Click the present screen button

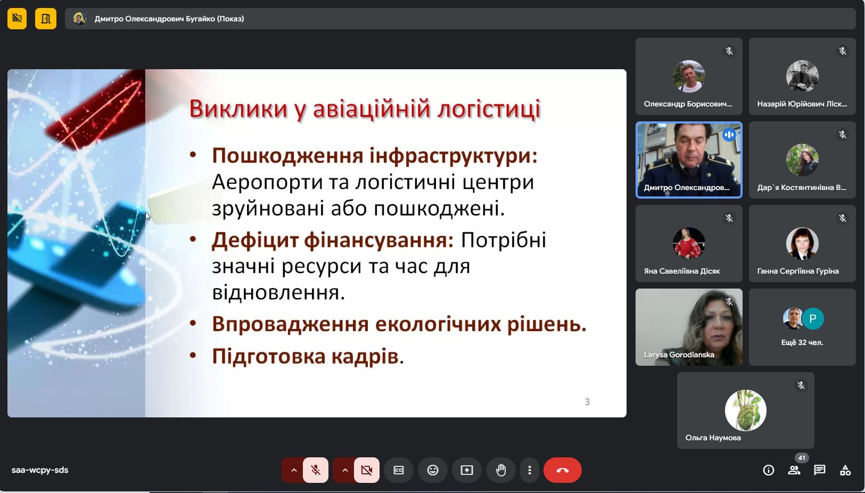pyautogui.click(x=466, y=470)
